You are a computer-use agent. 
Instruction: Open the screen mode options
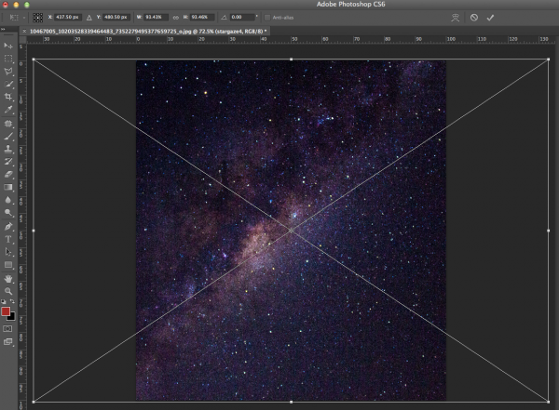8,342
